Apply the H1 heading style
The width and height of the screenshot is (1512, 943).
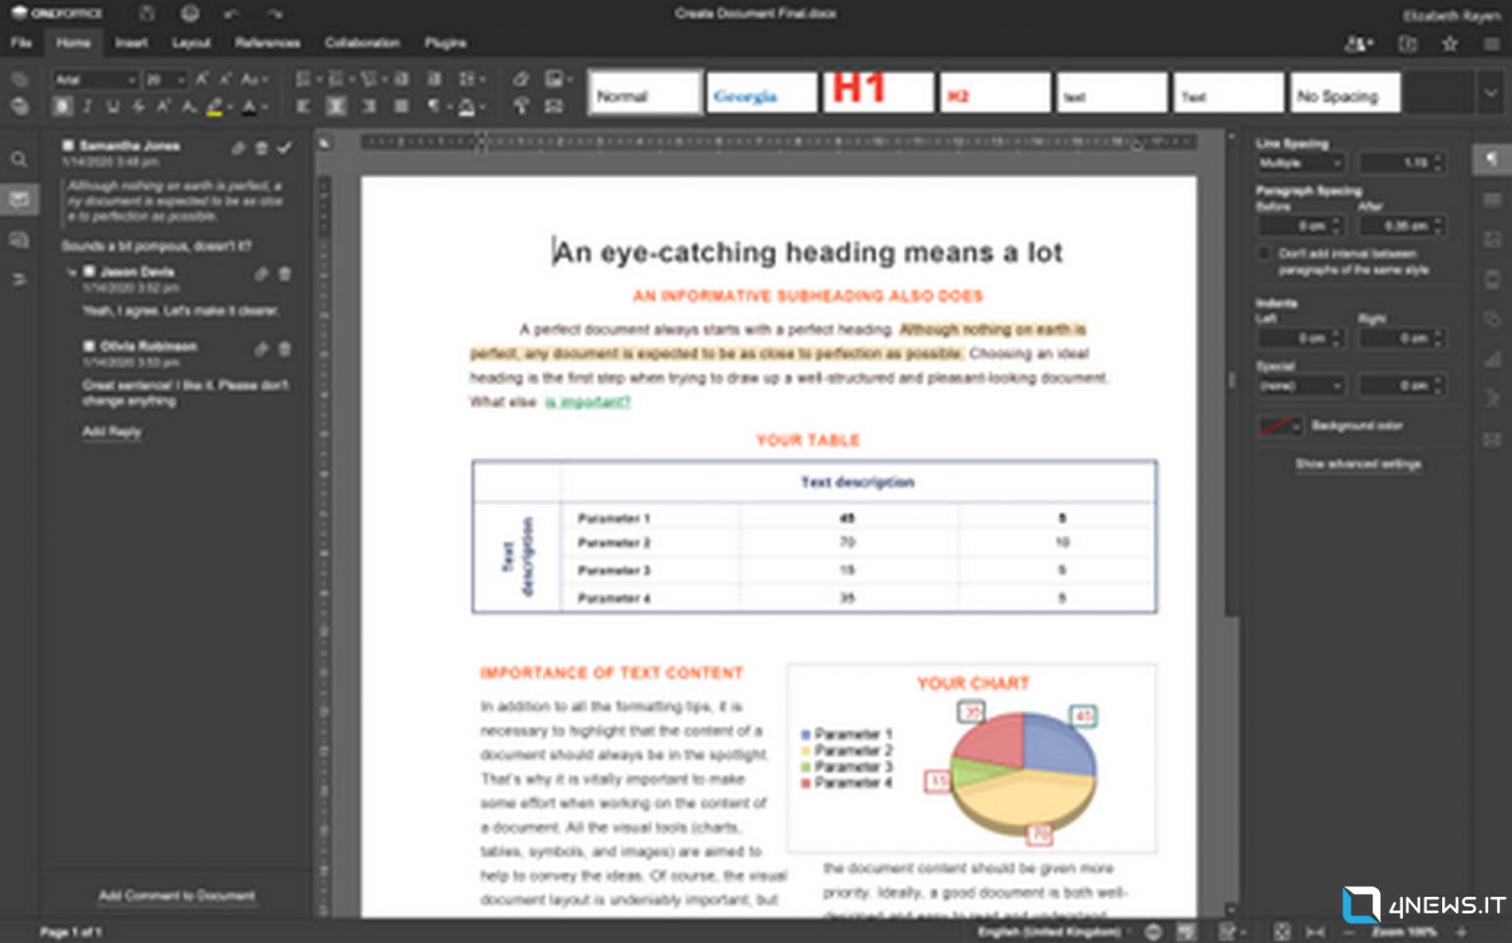(x=877, y=92)
